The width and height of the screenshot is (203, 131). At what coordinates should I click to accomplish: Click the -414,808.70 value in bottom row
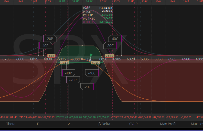[34, 117]
